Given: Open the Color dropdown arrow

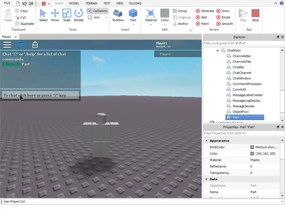Looking at the screenshot, I should [x=165, y=25].
